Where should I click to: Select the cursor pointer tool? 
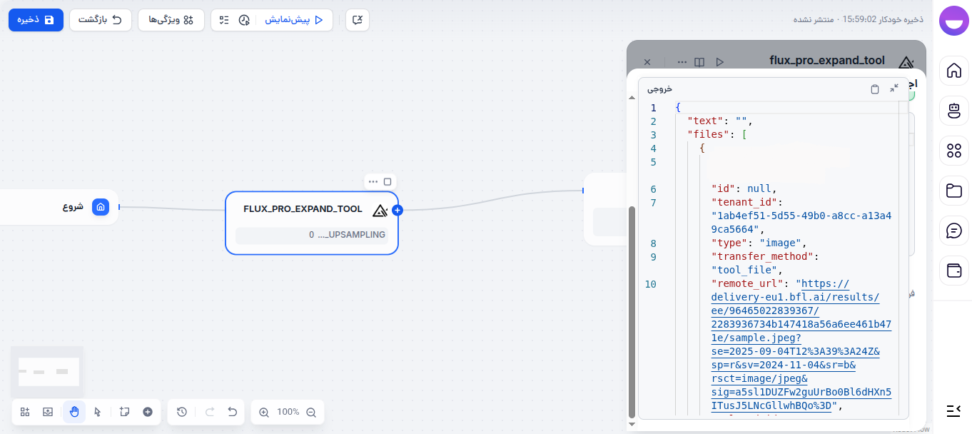click(98, 412)
